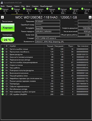Select the Disk -- tab showing 29 °C

click(75, 11)
